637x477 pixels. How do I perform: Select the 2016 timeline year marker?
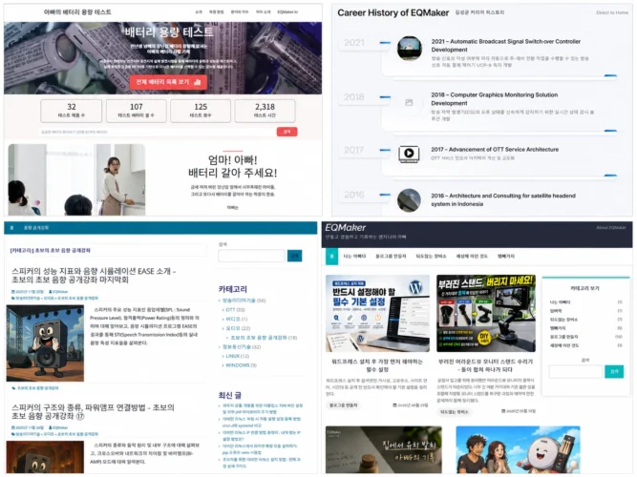pos(354,195)
